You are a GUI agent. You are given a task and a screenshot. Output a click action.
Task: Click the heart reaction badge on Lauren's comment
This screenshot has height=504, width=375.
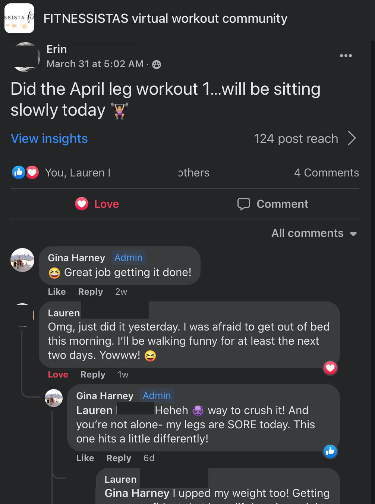coord(330,368)
